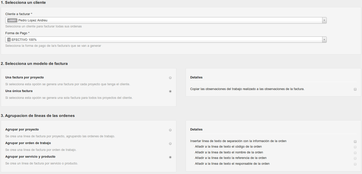Click the Detalles heading in the factura model section
Image resolution: width=362 pixels, height=174 pixels.
click(x=196, y=77)
